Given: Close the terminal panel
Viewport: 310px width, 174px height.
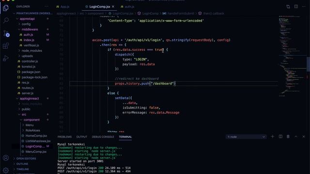Looking at the screenshot, I should pyautogui.click(x=304, y=136).
